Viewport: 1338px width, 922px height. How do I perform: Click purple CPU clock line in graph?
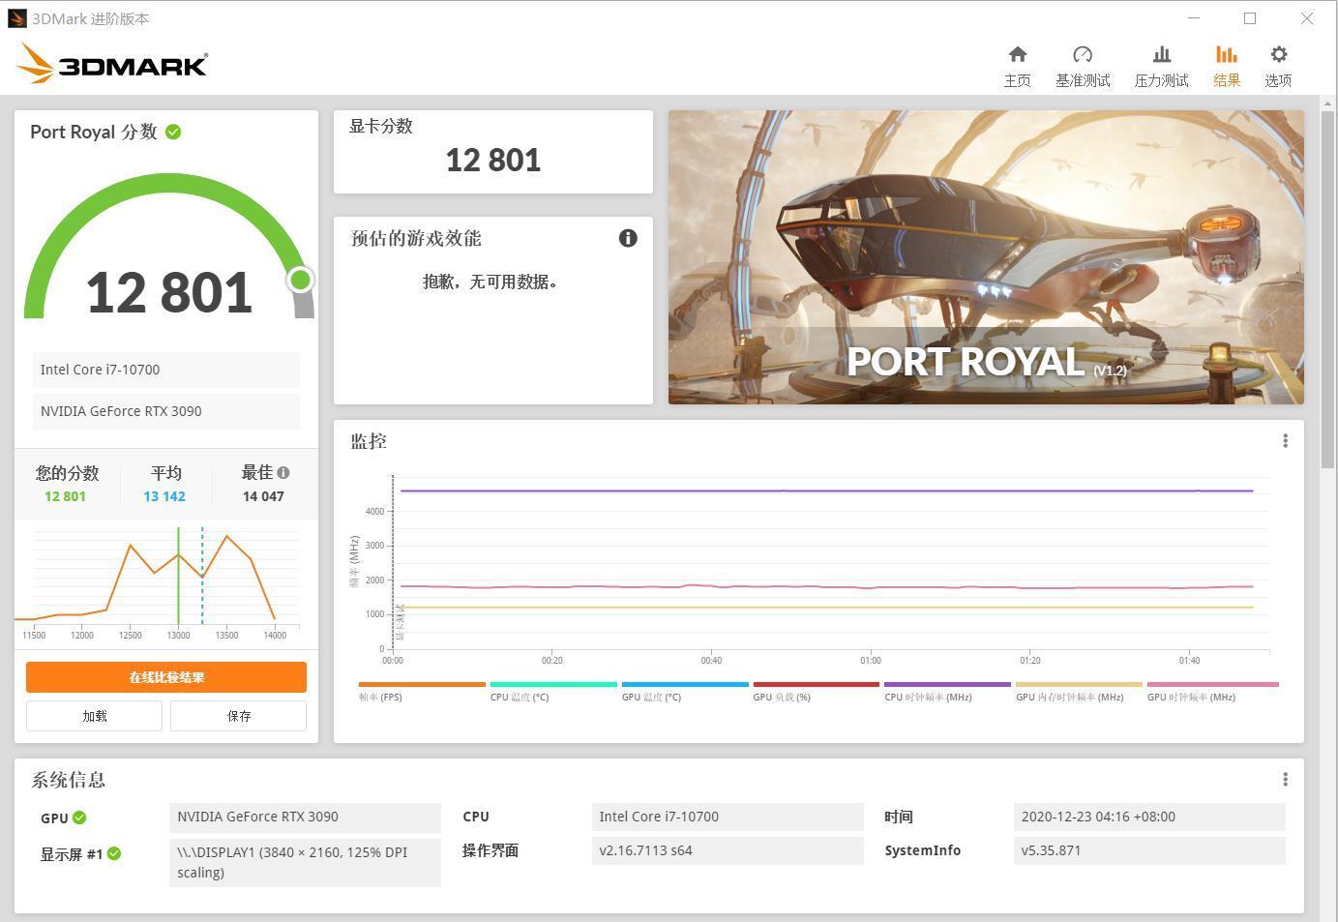pos(827,491)
